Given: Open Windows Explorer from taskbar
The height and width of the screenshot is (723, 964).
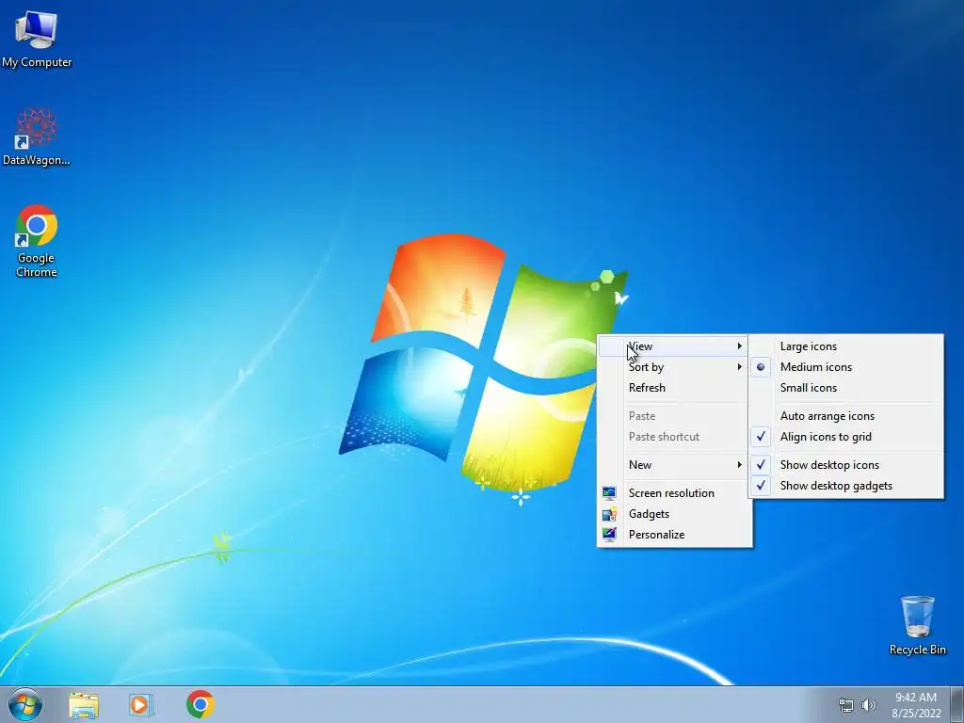Looking at the screenshot, I should (x=84, y=705).
